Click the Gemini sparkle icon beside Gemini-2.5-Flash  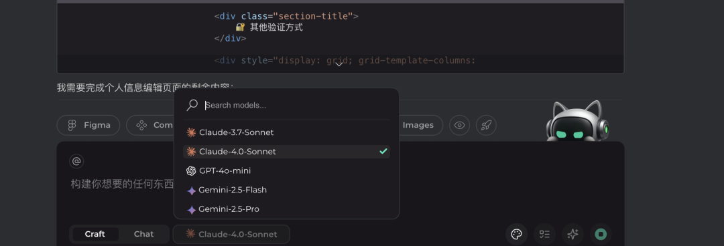(x=191, y=191)
